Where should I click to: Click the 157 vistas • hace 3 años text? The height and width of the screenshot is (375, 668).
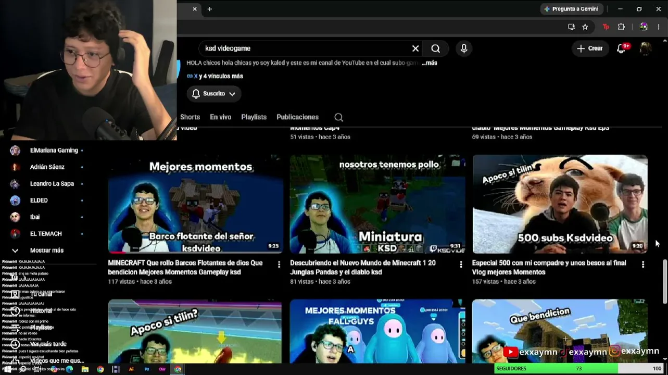[503, 282]
